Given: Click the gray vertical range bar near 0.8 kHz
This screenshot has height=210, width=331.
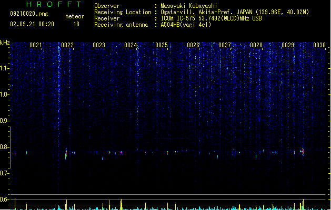Looking at the screenshot, I should point(10,147).
